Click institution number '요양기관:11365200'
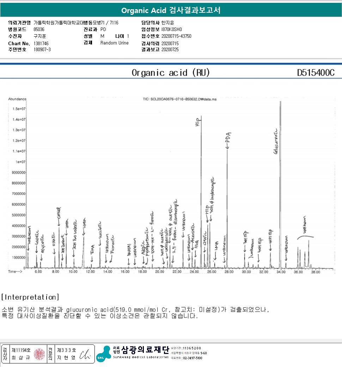The image size is (342, 367). (x=186, y=348)
